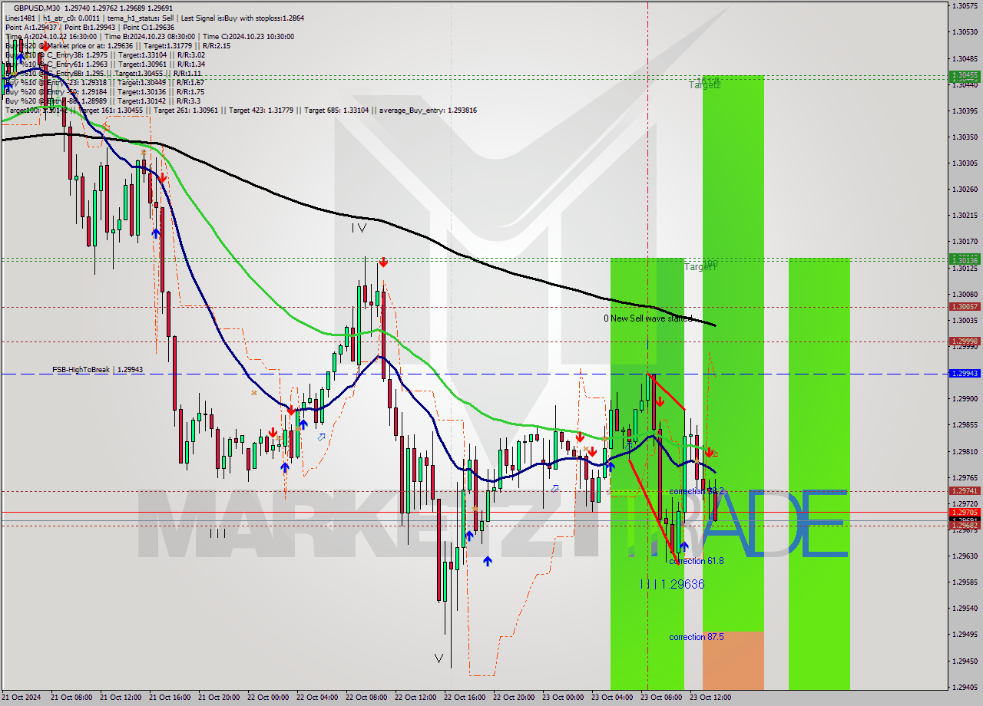
Task: Click the 'FSB-HighToBreak | 1.29943' label
Action: [98, 370]
